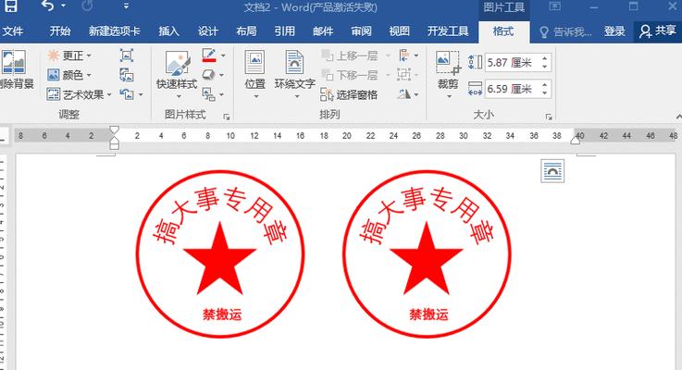This screenshot has width=682, height=370.
Task: Click the Picture Border pen icon
Action: pos(209,55)
